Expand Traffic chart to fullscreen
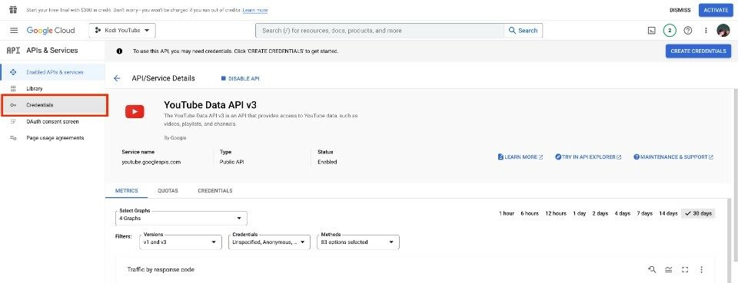Image resolution: width=738 pixels, height=283 pixels. pos(685,269)
